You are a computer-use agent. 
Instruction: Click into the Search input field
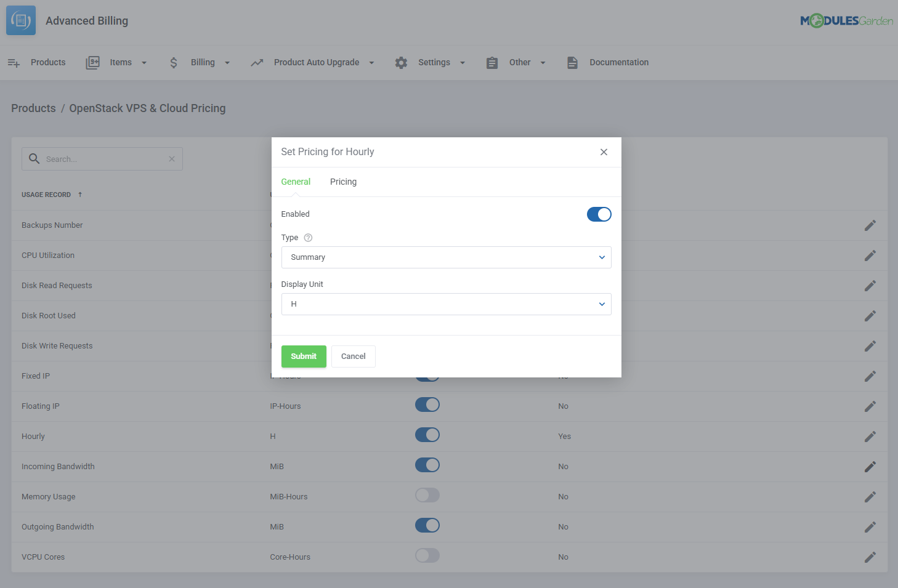pyautogui.click(x=103, y=159)
